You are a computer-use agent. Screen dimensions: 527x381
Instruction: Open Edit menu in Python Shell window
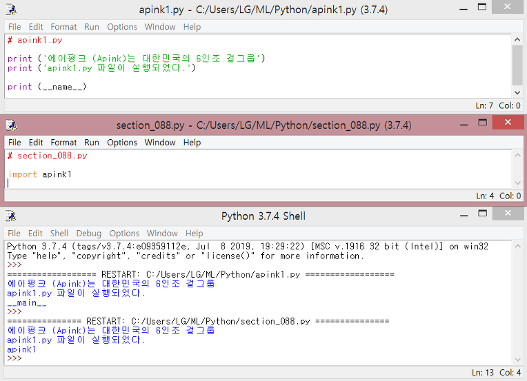coord(35,234)
